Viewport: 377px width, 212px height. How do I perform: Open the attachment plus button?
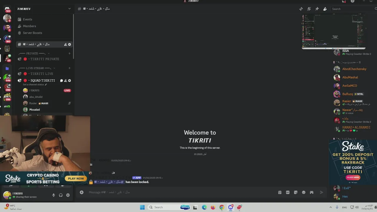(82, 192)
